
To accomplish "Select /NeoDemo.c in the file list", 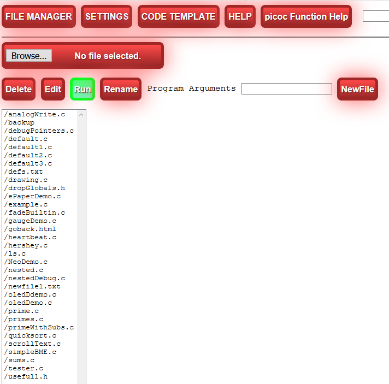I will [x=40, y=262].
